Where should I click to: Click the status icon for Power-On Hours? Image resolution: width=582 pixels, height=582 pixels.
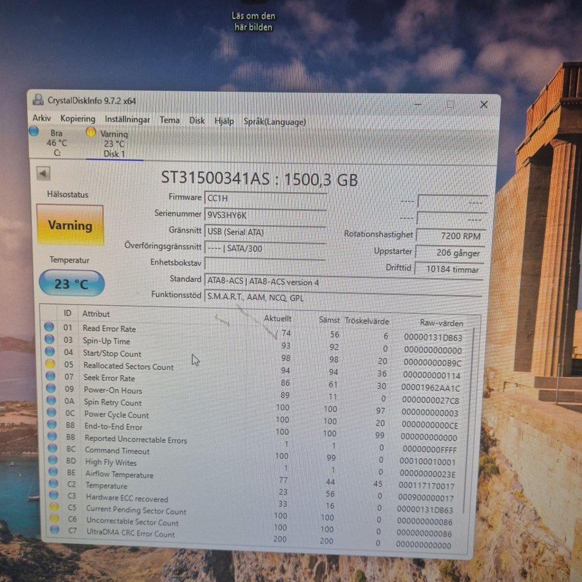coord(51,388)
